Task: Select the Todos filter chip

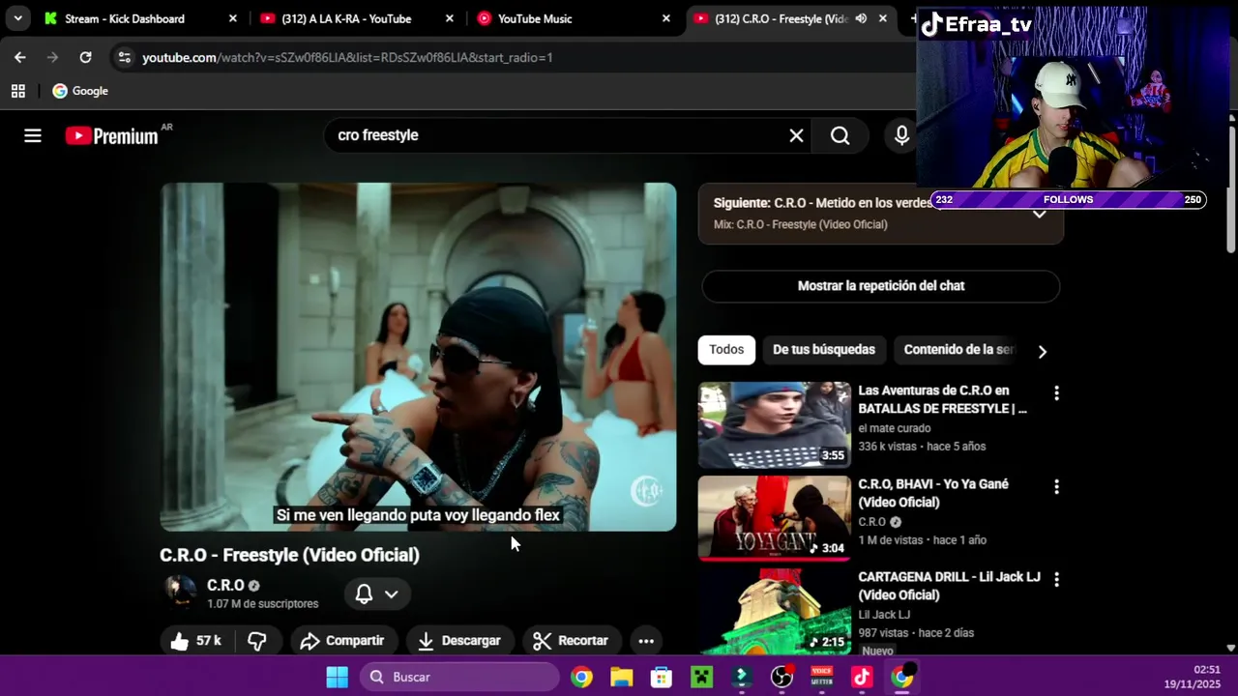Action: pos(726,350)
